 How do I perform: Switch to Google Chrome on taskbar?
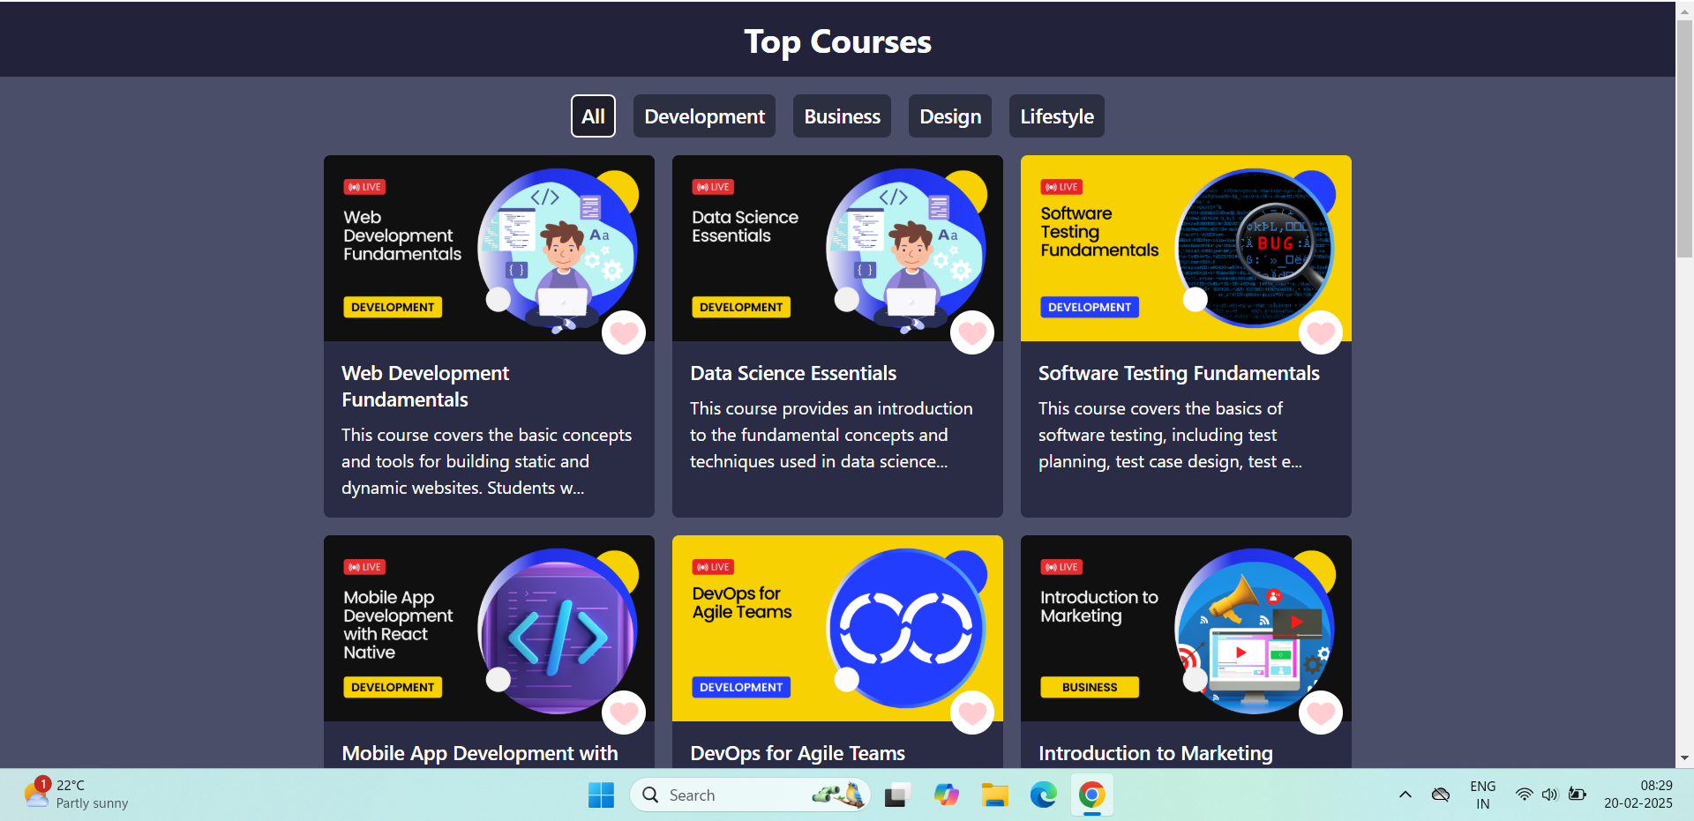point(1091,795)
